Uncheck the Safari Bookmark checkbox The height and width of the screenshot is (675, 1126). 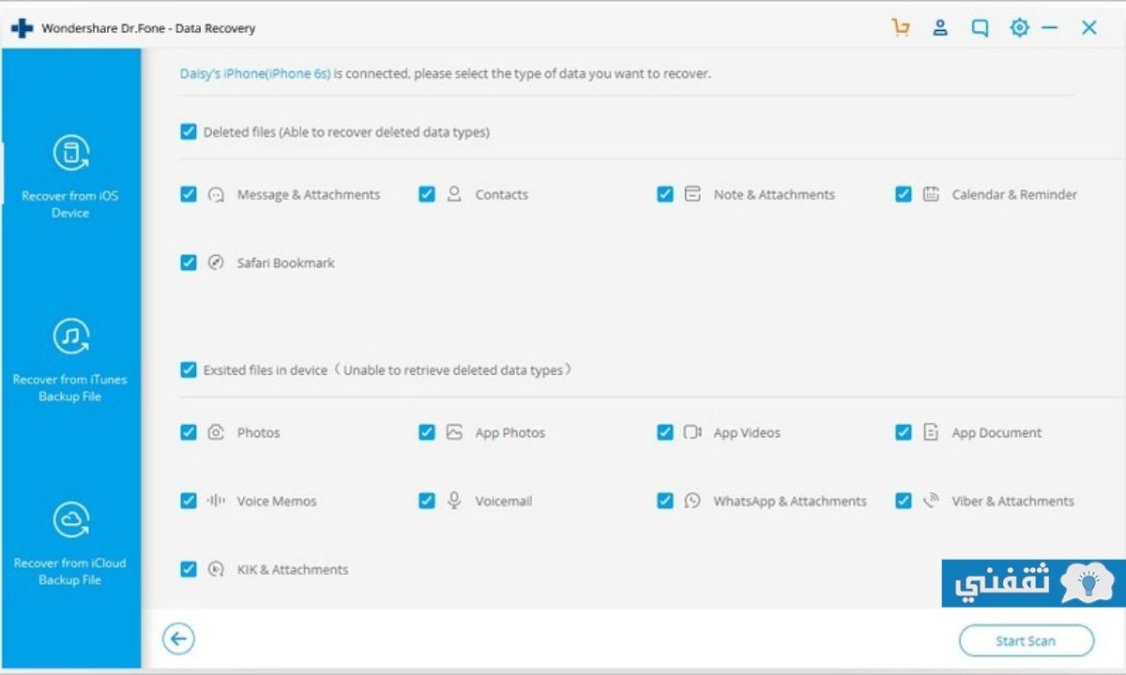tap(189, 262)
